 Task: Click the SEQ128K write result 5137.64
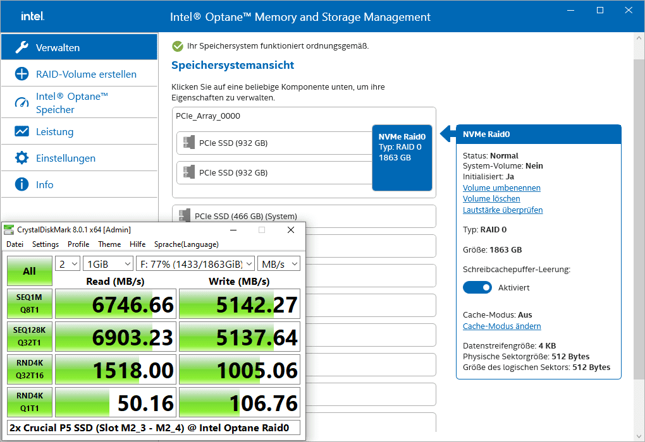coord(240,337)
